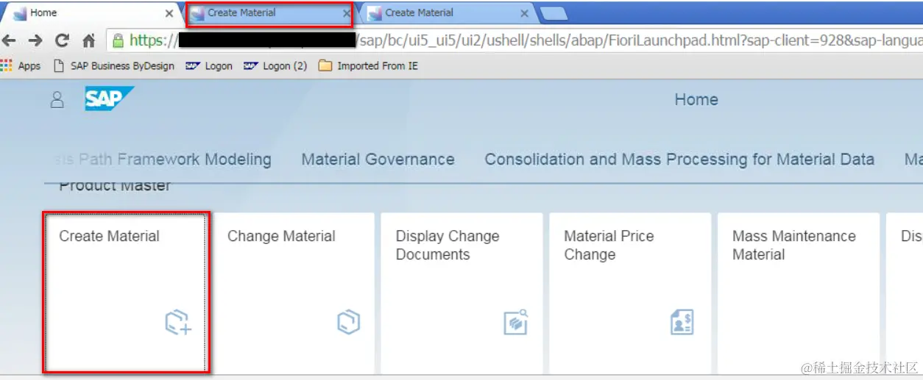Viewport: 923px width, 380px height.
Task: Switch to the third Create Material tab
Action: (446, 13)
